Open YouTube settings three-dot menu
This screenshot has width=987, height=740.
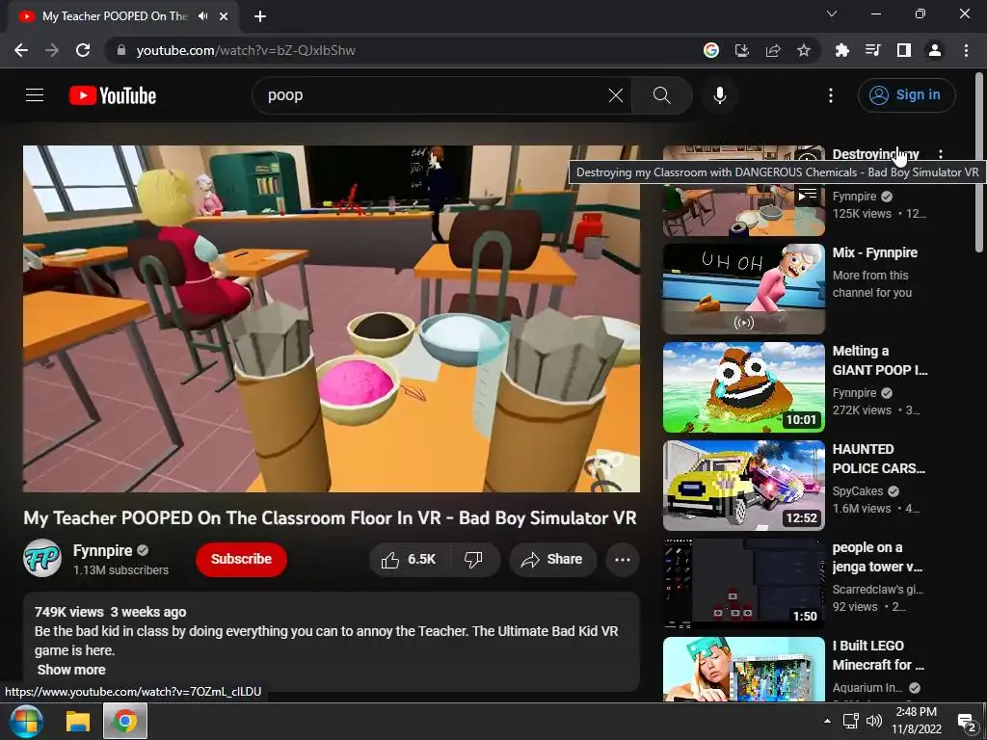pos(830,95)
